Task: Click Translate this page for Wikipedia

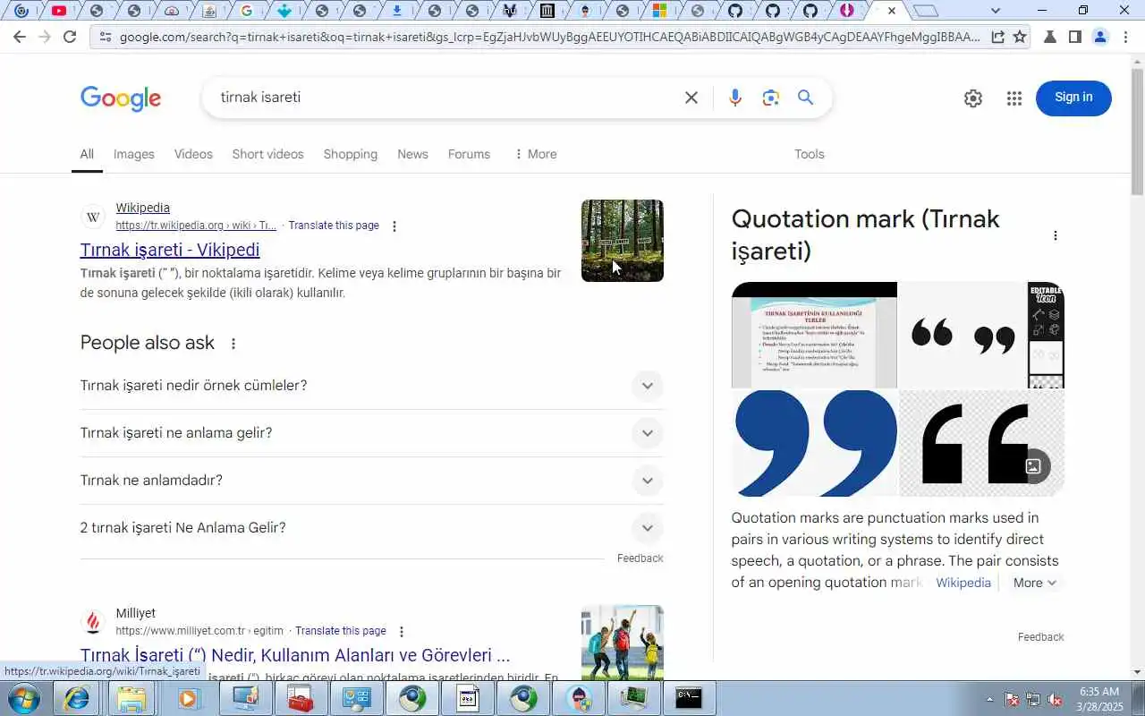Action: [334, 226]
